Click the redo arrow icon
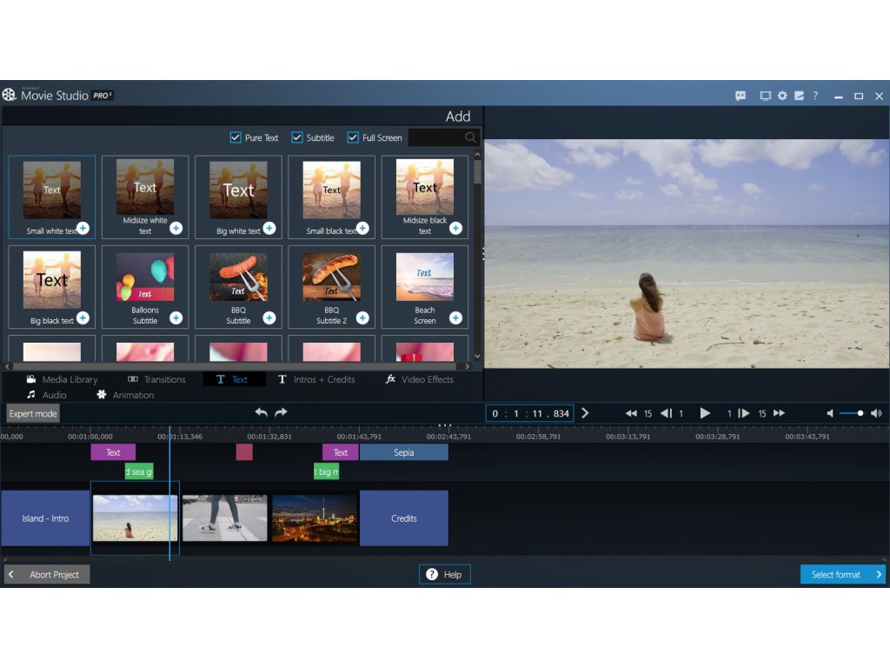 (281, 412)
